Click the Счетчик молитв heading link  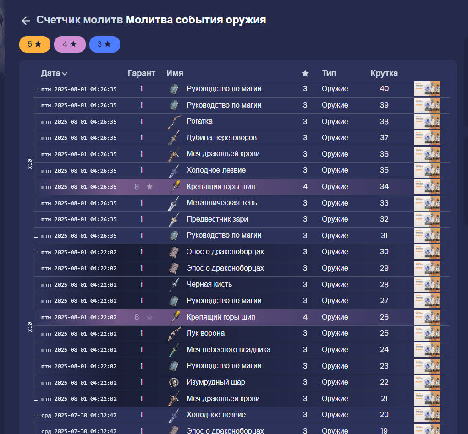79,20
